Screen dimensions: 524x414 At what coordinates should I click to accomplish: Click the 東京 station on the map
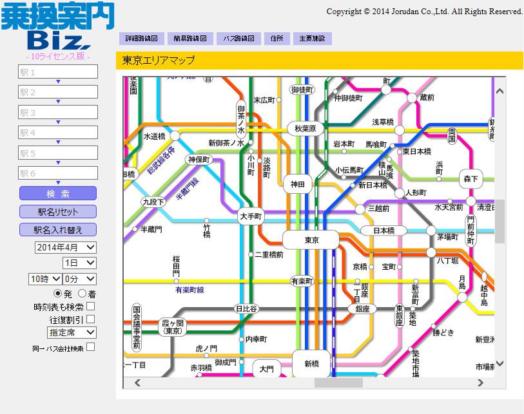(x=311, y=240)
